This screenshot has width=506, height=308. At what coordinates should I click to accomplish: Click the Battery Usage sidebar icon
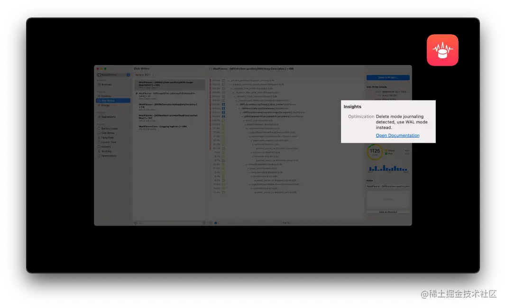point(99,129)
